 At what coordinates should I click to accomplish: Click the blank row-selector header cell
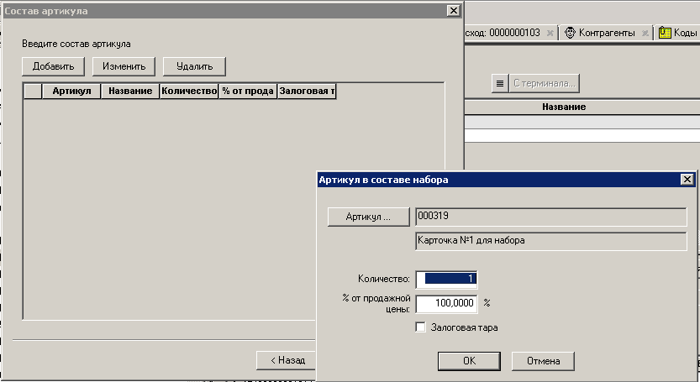pos(33,91)
